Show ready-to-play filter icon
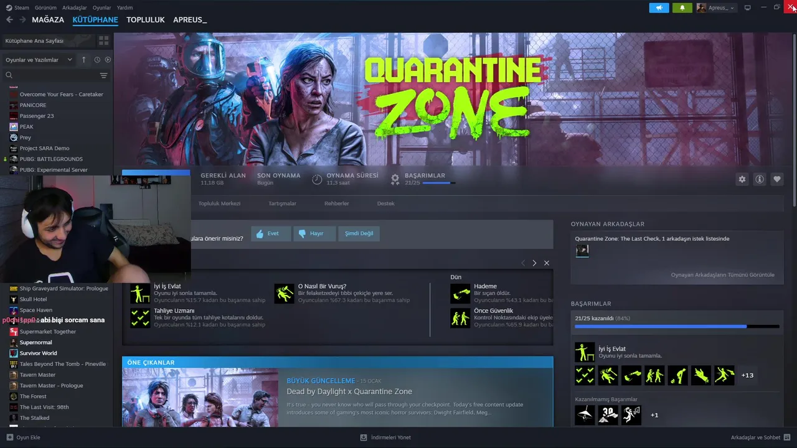The image size is (797, 448). (108, 60)
